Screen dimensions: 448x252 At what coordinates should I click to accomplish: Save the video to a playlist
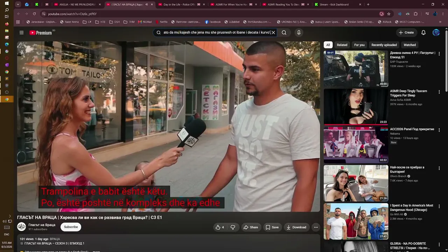272,227
